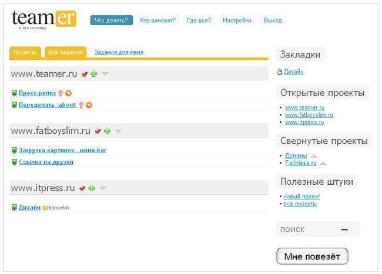The image size is (382, 274).
Task: Click the green plus icon beside www.teamer.ru
Action: pyautogui.click(x=93, y=74)
